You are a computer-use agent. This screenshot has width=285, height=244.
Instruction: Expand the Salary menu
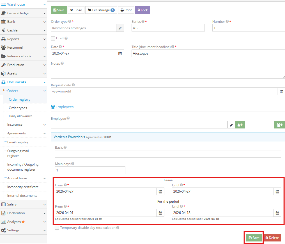tap(24, 204)
